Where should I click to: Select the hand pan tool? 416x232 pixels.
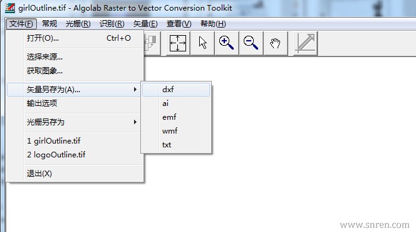(276, 43)
